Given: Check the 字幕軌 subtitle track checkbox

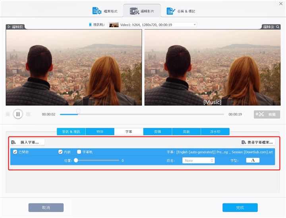Looking at the screenshot, I should click(79, 152).
